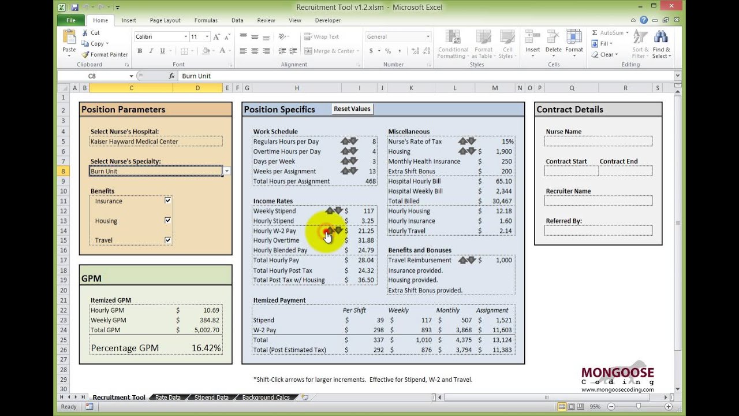Toggle bold formatting
This screenshot has height=416, width=739.
[140, 51]
